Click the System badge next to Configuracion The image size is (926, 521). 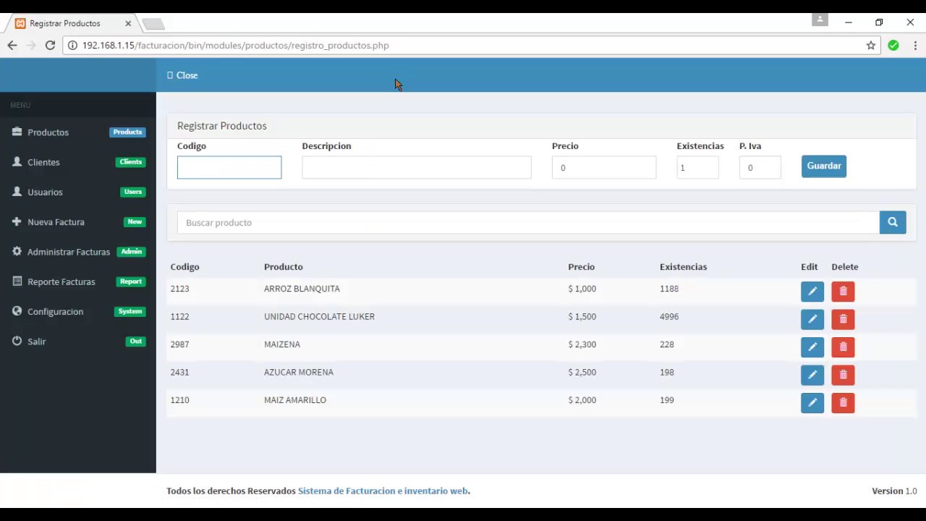coord(130,311)
